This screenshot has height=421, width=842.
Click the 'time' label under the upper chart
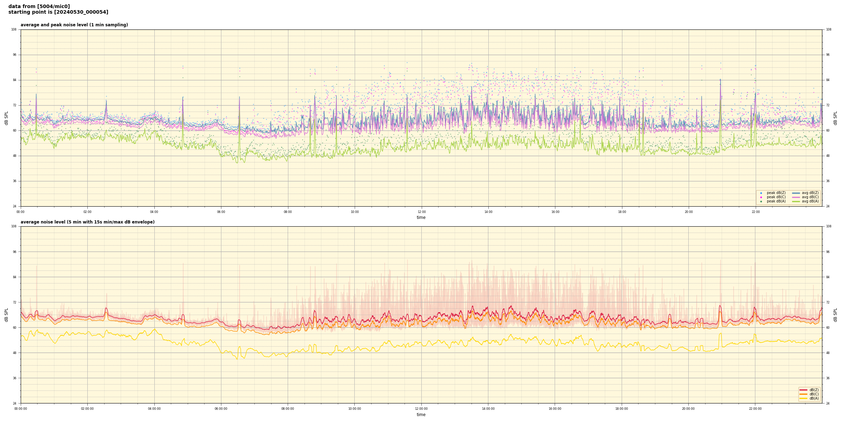click(421, 218)
